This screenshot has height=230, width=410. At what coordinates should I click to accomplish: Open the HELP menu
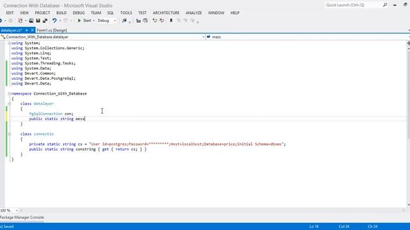[235, 13]
